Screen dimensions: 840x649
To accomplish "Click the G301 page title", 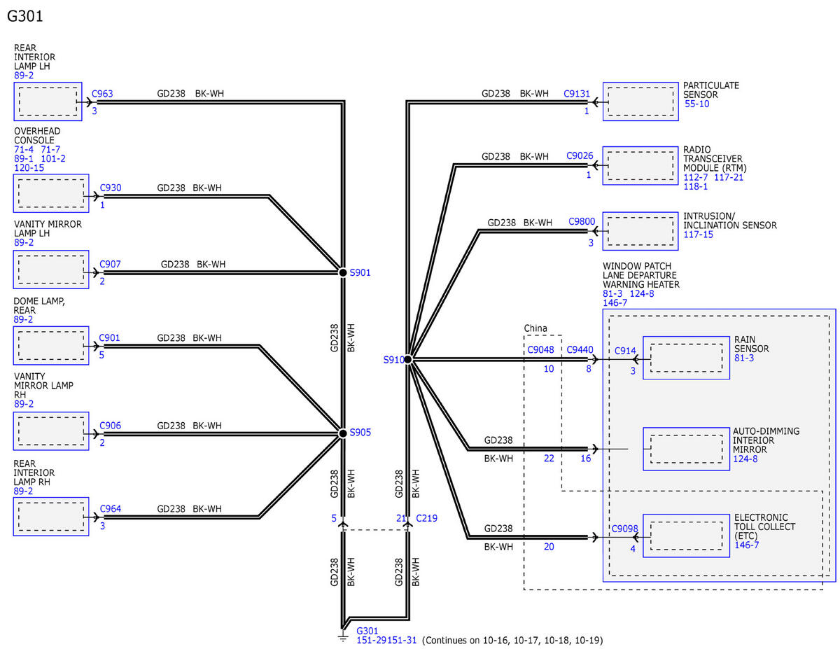I will pos(25,16).
